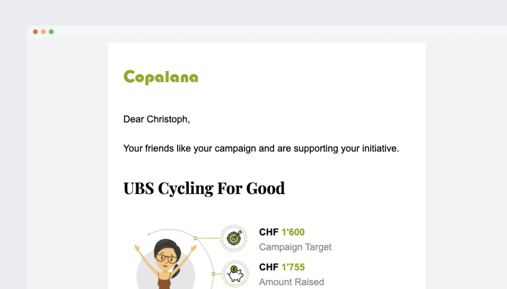
Task: Click the small gray dot starting the arc
Action: click(149, 234)
